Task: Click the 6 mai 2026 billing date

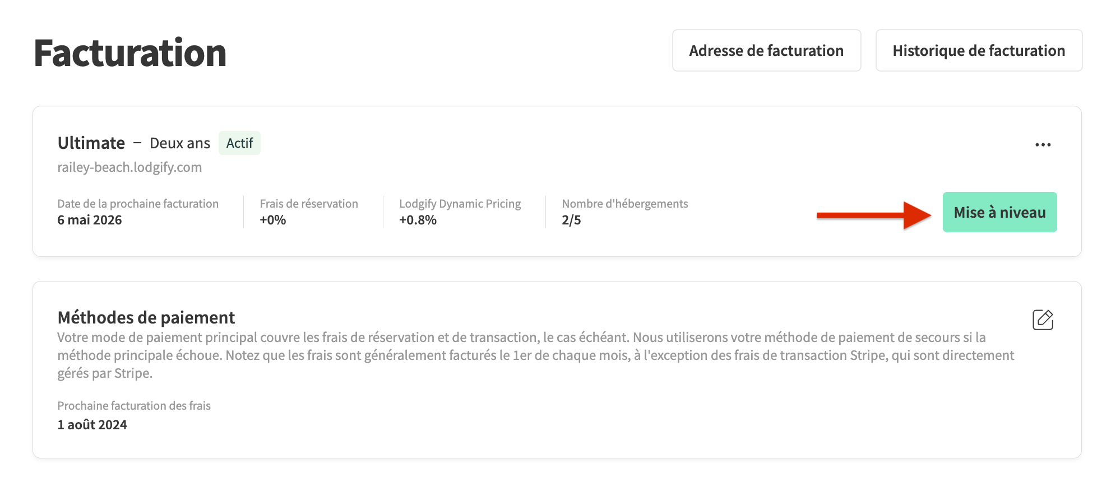Action: pos(90,220)
